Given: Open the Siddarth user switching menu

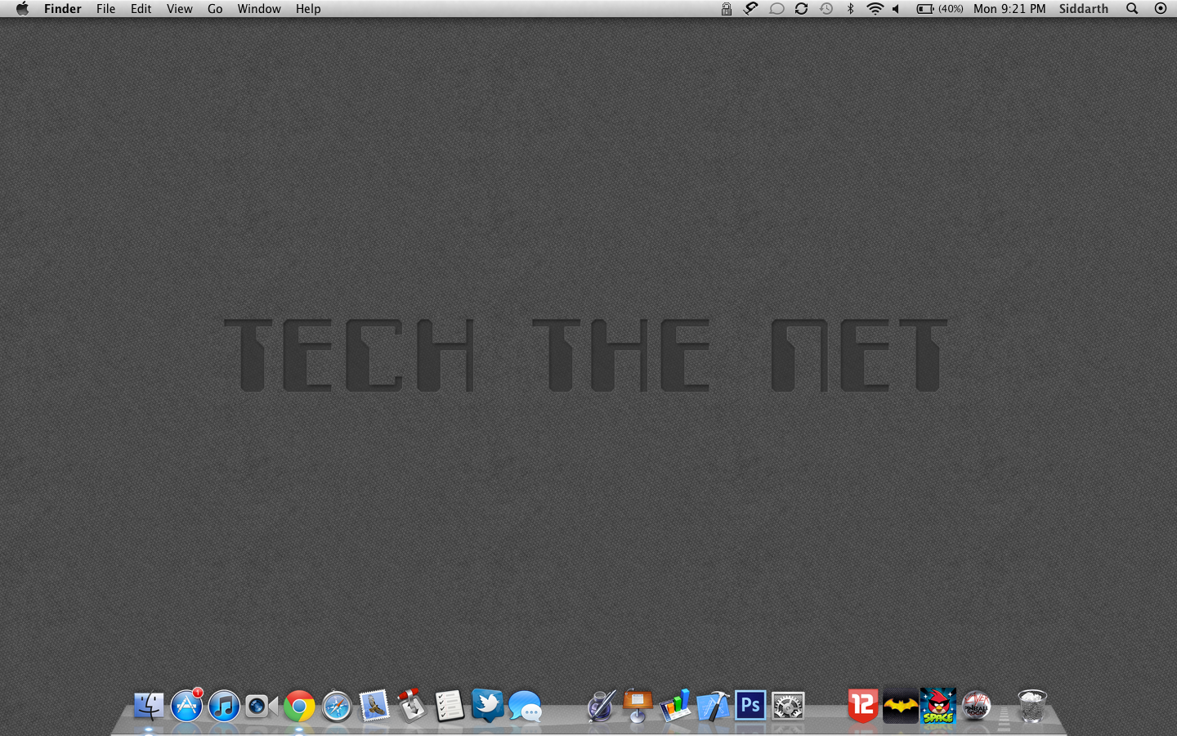Looking at the screenshot, I should [x=1083, y=9].
